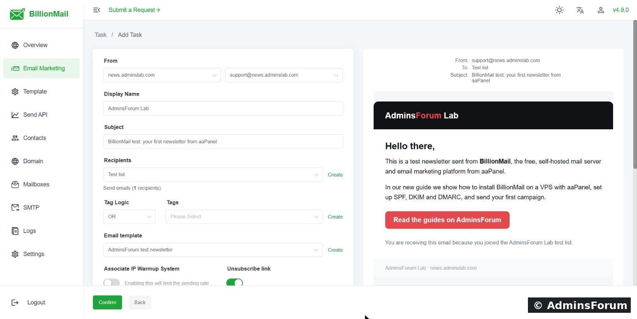This screenshot has width=637, height=319.
Task: Click the Back button
Action: (x=140, y=302)
